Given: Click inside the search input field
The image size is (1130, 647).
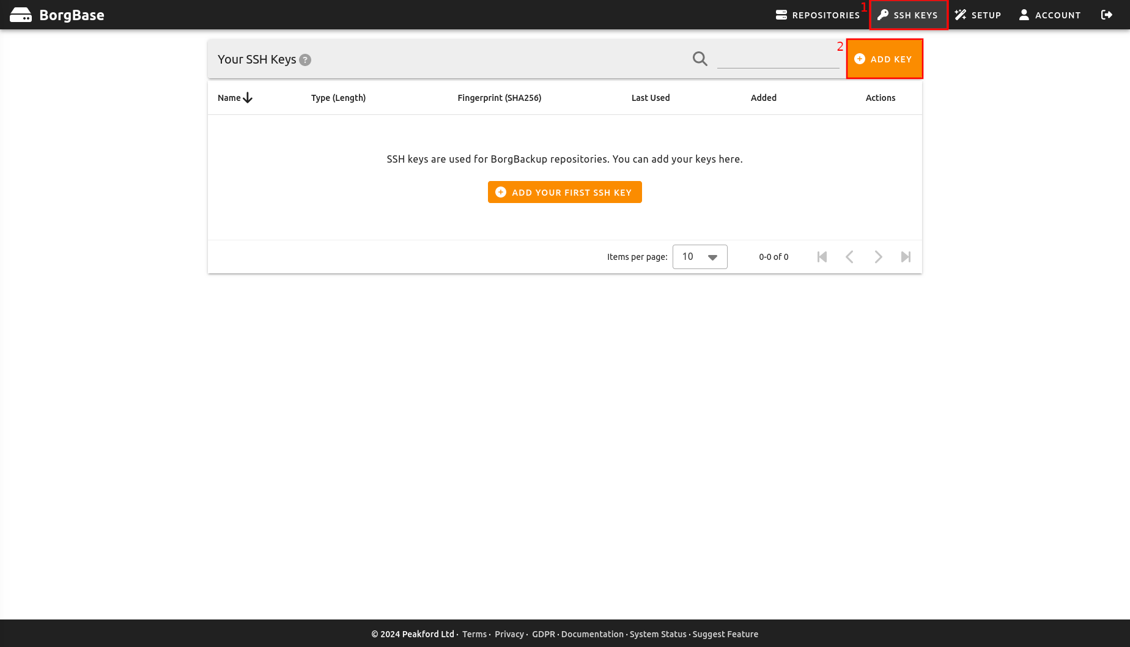Looking at the screenshot, I should tap(778, 59).
